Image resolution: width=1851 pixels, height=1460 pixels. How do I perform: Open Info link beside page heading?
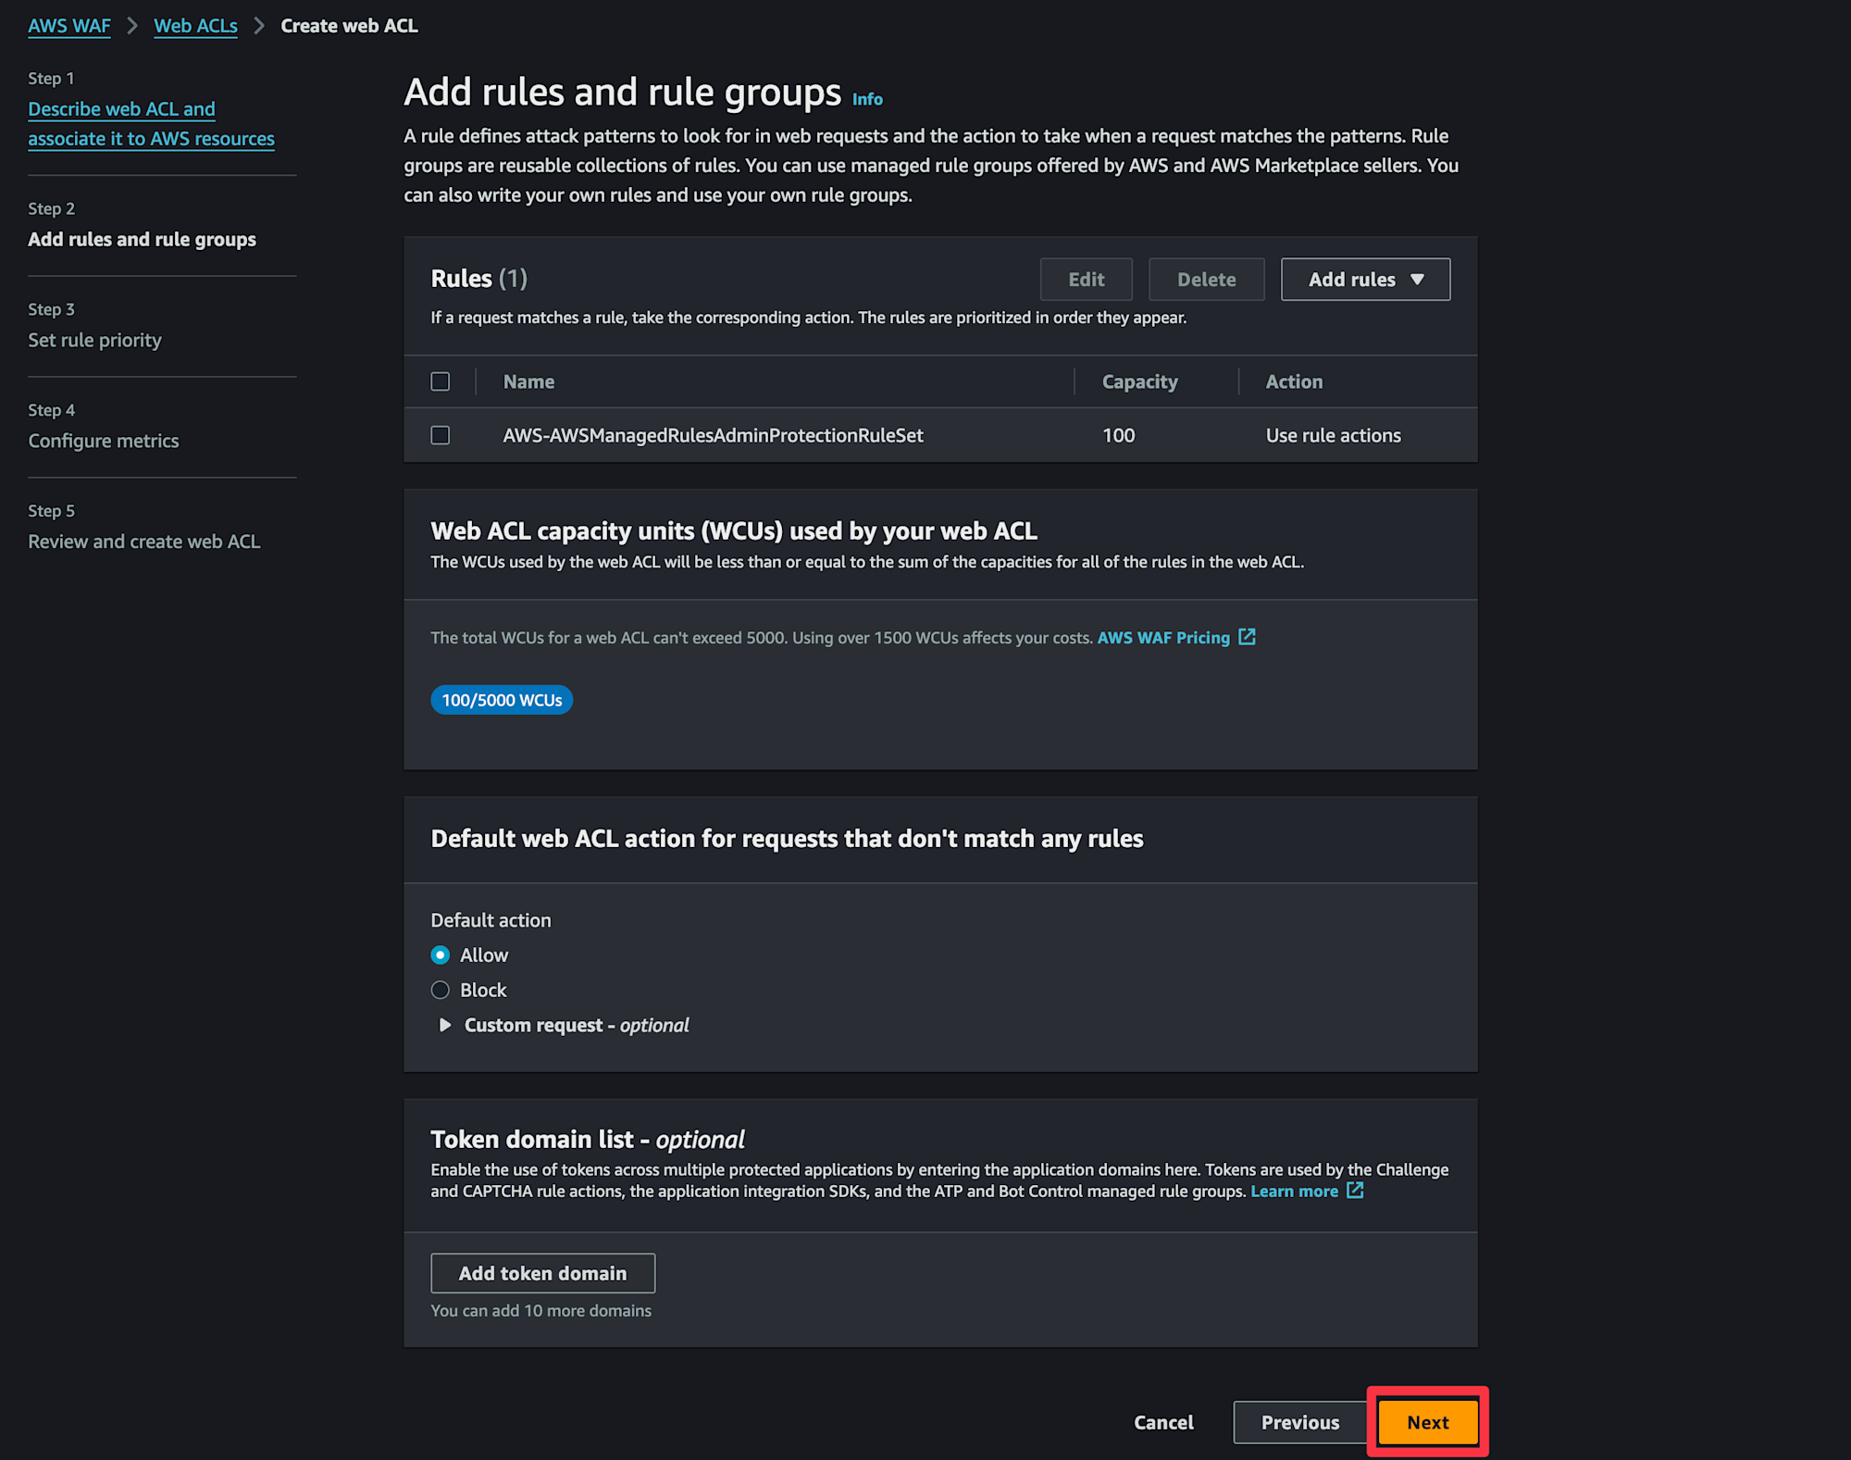click(x=867, y=99)
